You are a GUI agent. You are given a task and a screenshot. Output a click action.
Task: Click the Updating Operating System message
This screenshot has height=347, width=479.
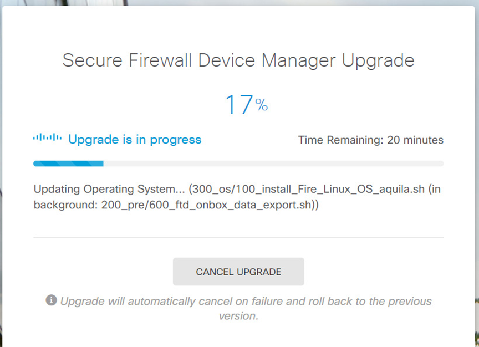(x=109, y=189)
